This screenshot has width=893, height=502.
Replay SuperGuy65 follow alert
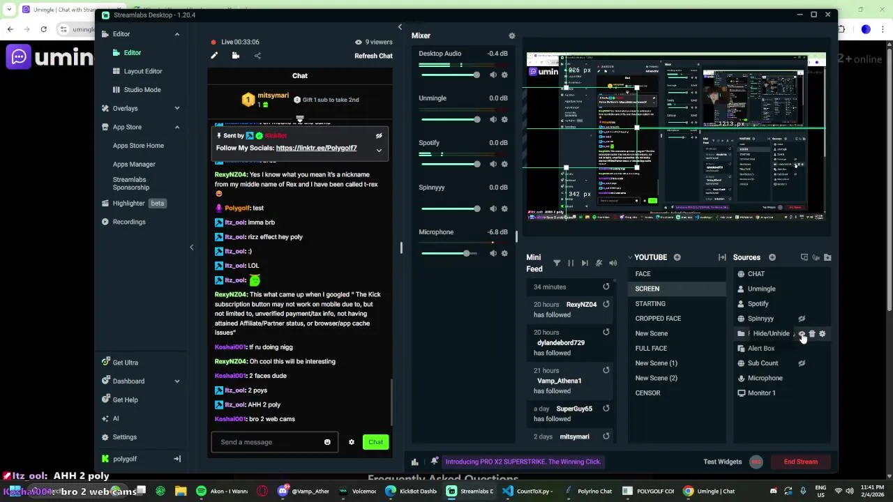pyautogui.click(x=606, y=409)
